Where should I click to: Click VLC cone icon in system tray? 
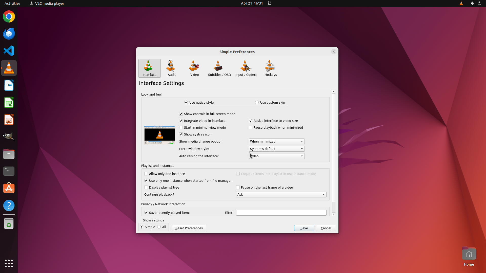[x=461, y=3]
